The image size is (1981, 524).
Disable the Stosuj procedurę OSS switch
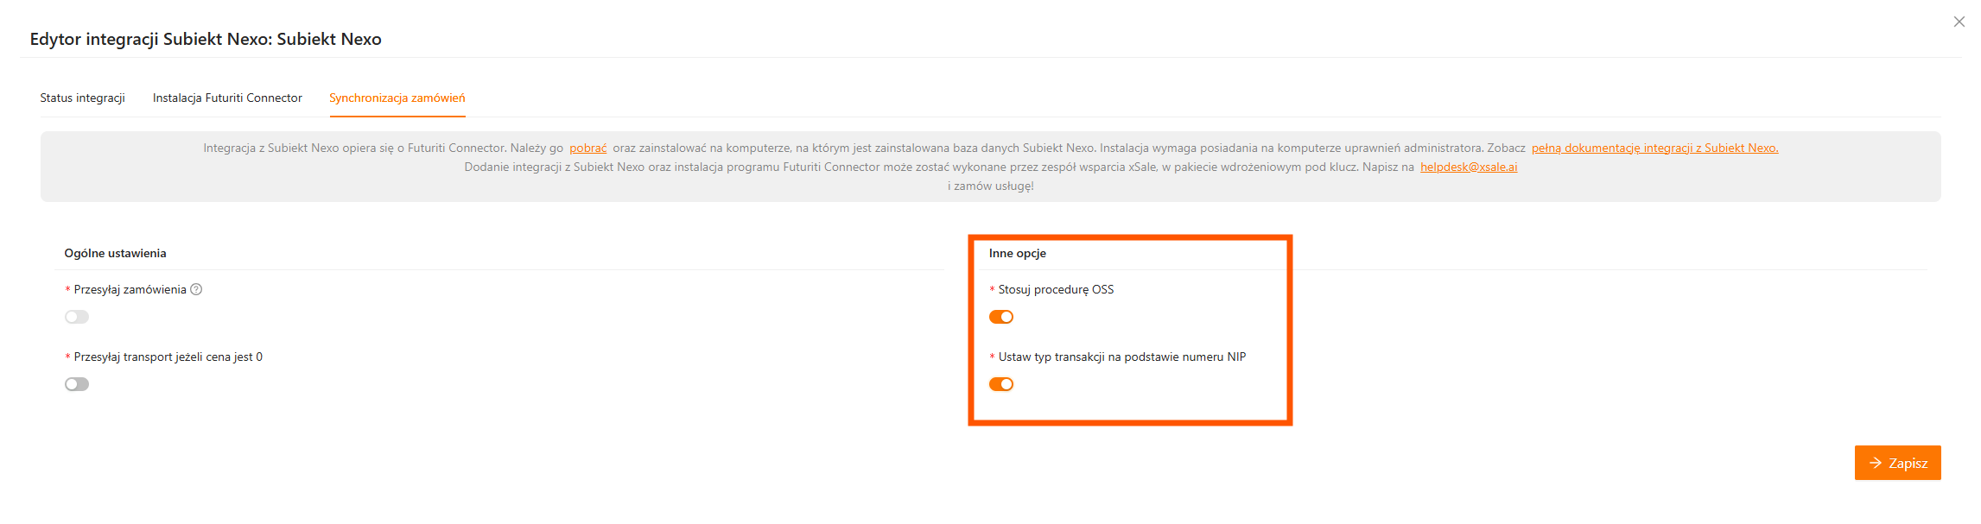click(1000, 317)
